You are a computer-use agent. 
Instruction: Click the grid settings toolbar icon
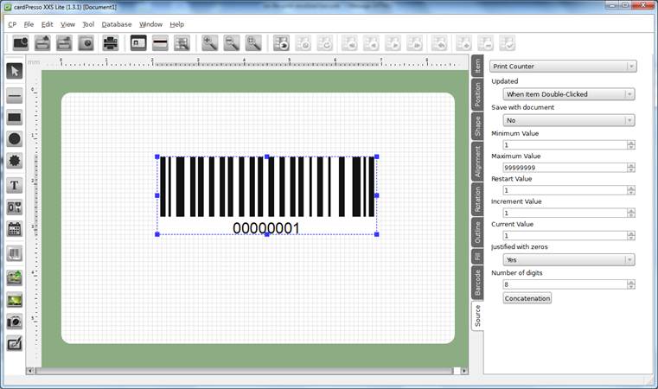[x=182, y=43]
